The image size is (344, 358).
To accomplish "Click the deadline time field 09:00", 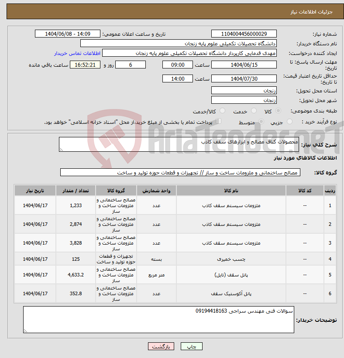I will coord(178,65).
